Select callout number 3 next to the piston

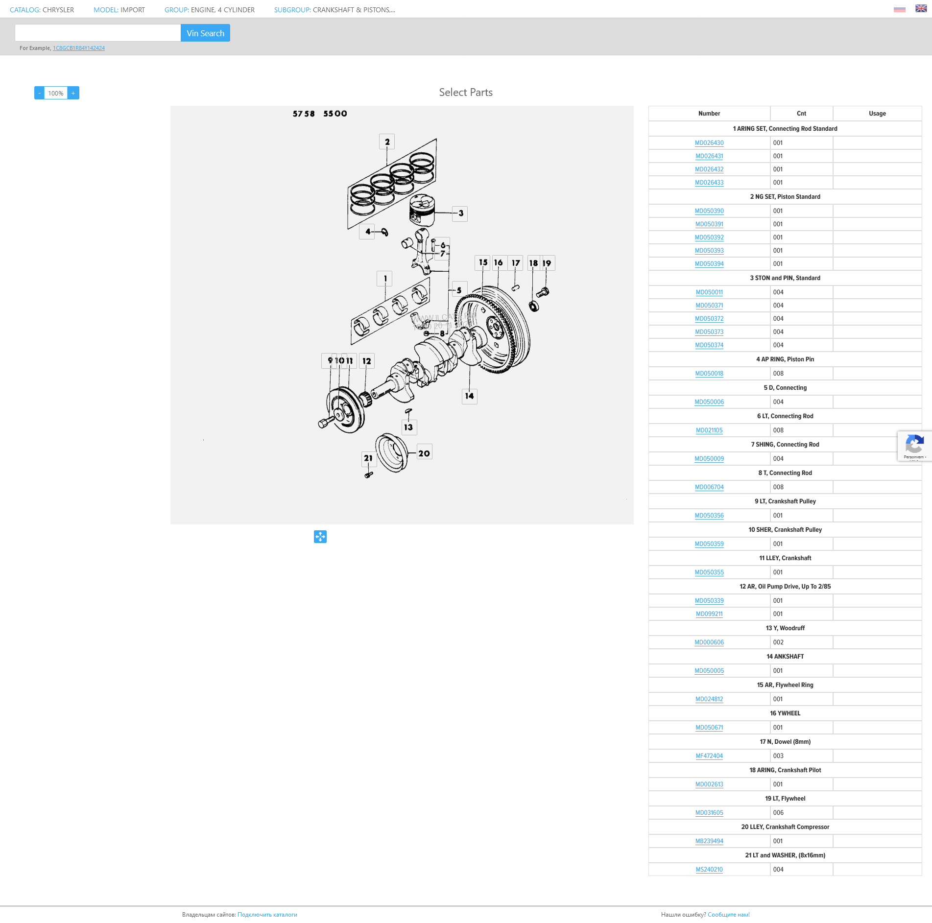click(460, 213)
